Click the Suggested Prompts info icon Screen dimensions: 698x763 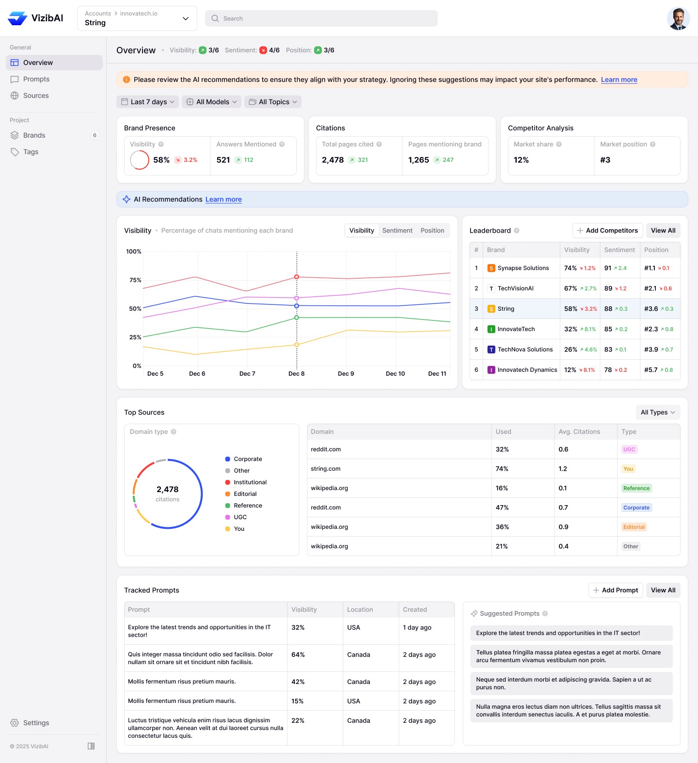point(545,614)
